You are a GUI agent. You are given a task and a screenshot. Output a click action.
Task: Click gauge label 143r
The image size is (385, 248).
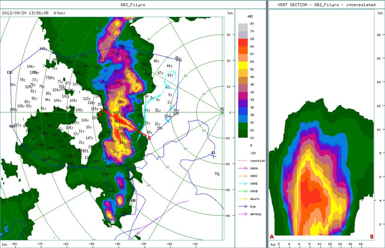[x=43, y=49]
